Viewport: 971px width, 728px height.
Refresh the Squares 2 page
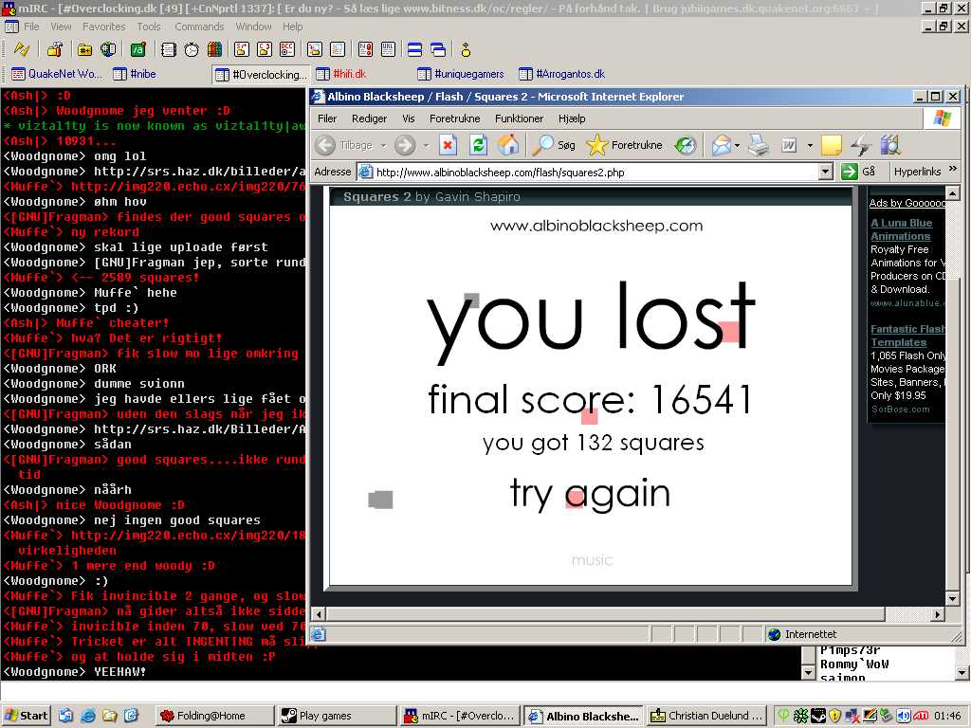point(478,145)
